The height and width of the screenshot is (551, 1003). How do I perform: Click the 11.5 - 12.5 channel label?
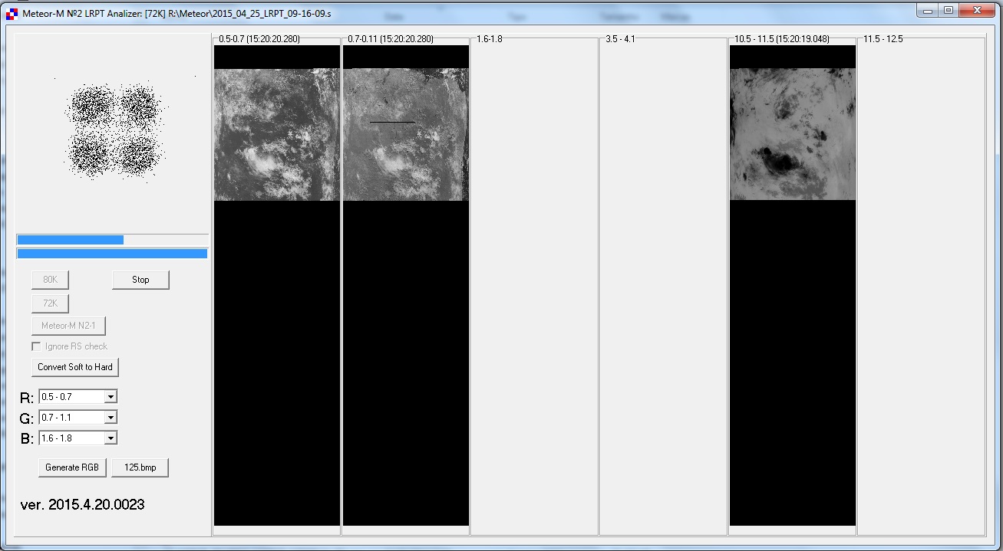(883, 39)
